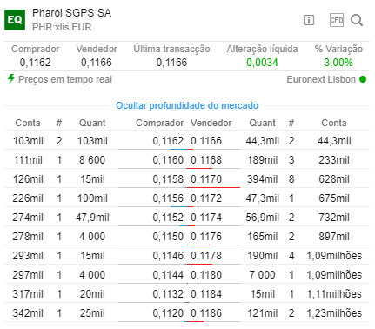
Task: Click the green EQ instrument icon
Action: [15, 20]
